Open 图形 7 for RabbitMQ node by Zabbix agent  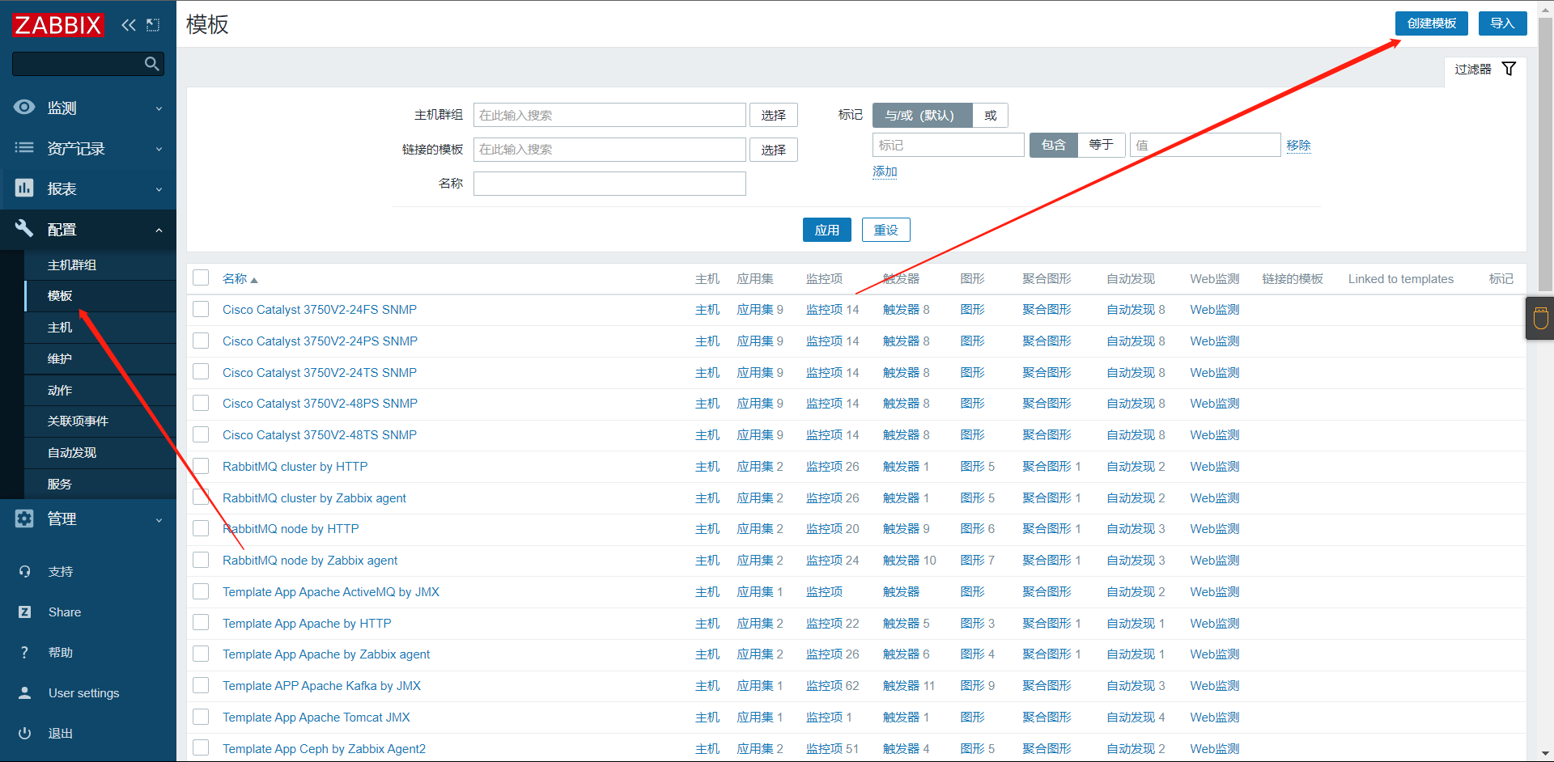click(977, 561)
